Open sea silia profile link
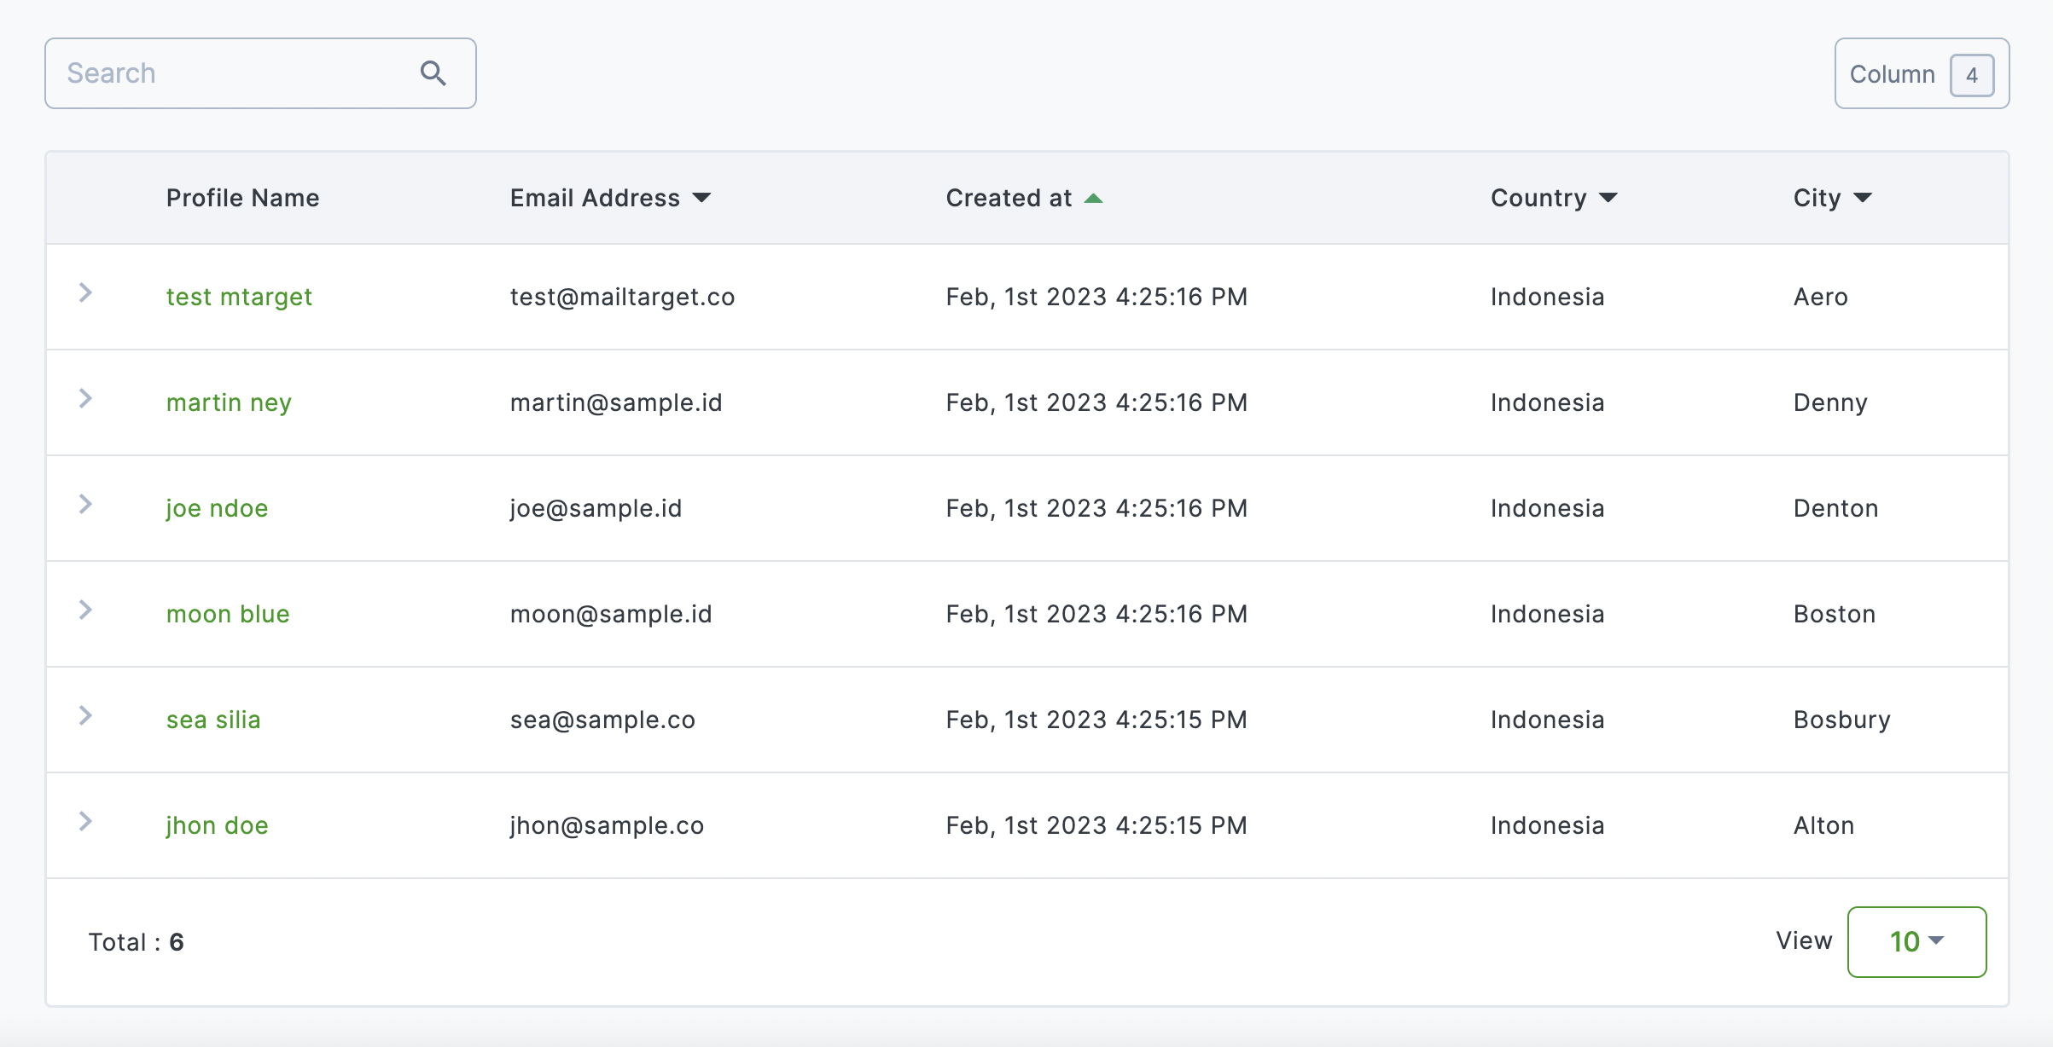2053x1047 pixels. pyautogui.click(x=213, y=720)
